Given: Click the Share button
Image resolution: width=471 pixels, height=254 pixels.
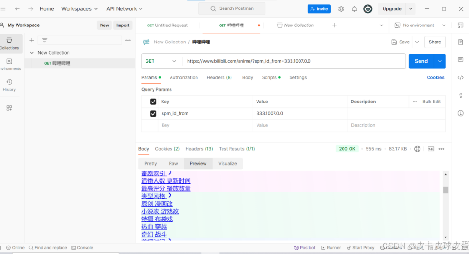Looking at the screenshot, I should click(435, 42).
